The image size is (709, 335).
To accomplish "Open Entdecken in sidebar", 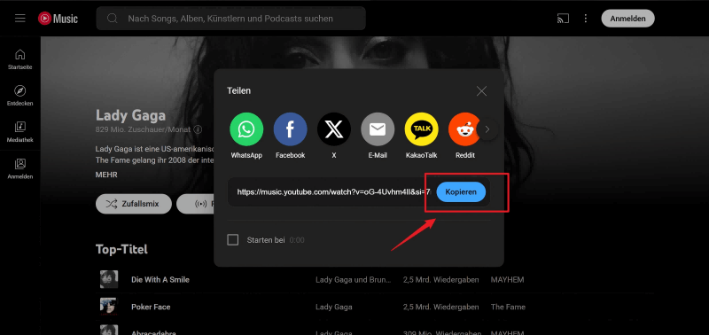I will pos(19,96).
